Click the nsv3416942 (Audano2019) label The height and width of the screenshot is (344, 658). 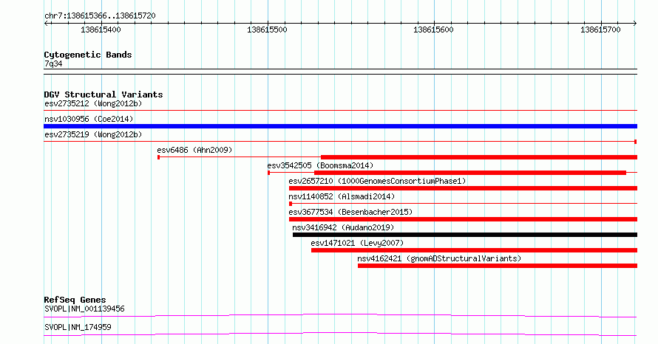tap(343, 227)
